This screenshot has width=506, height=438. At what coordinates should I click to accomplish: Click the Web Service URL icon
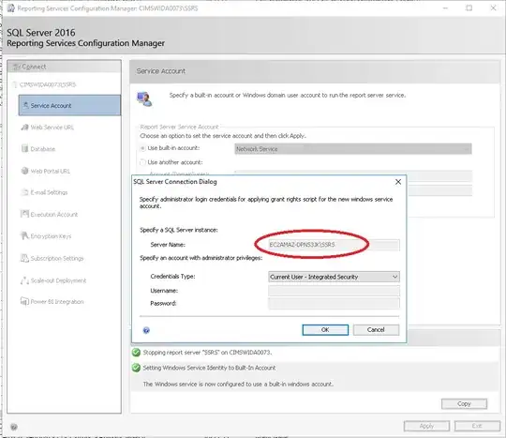[x=25, y=127]
